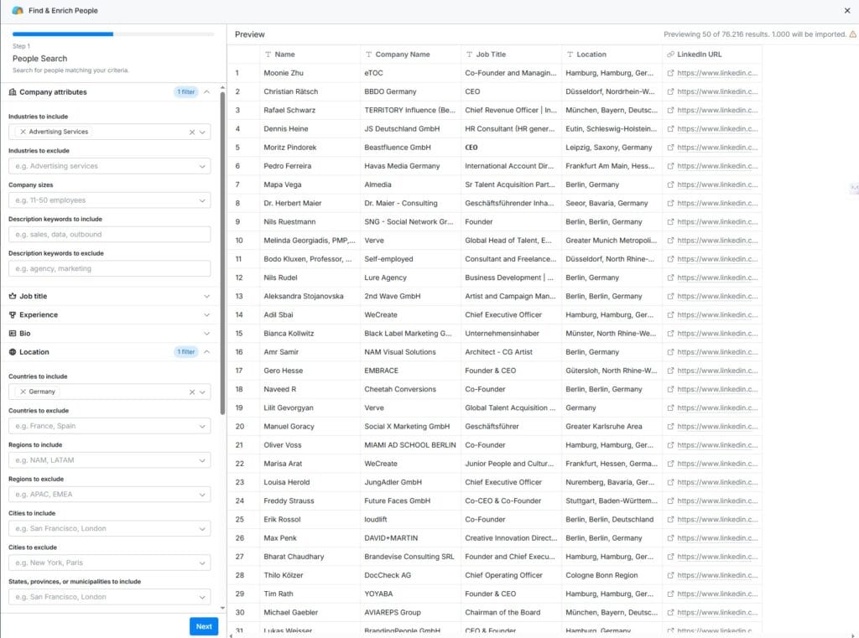Viewport: 859px width, 638px height.
Task: Select the Greater Karlsruhe Area location cell
Action: tap(612, 427)
